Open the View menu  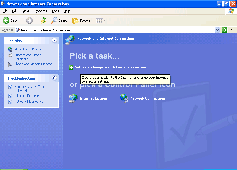point(25,11)
